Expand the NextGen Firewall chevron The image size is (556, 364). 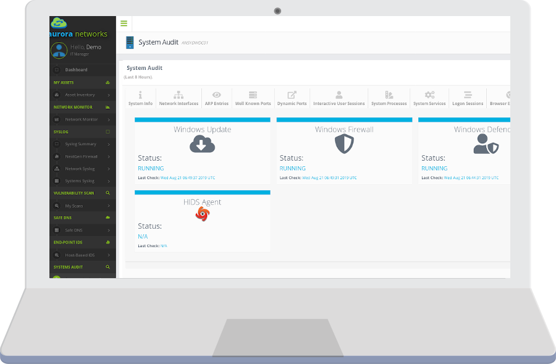tap(109, 157)
